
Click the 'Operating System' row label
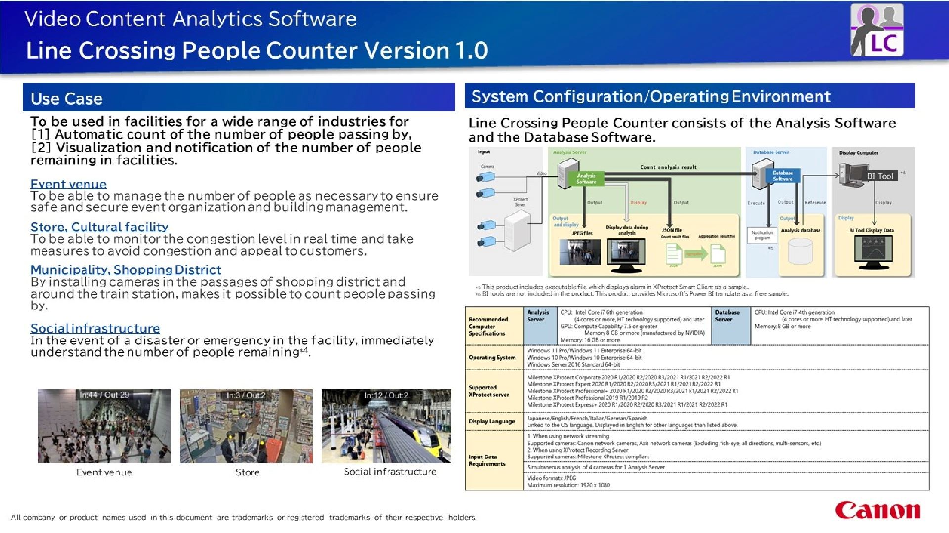pyautogui.click(x=492, y=358)
